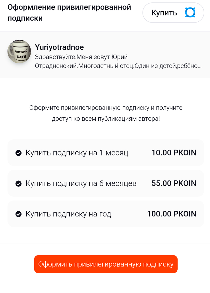Screen dimensions: 210x293
Task: Click the 55.00 PKOIN price label
Action: 174,183
